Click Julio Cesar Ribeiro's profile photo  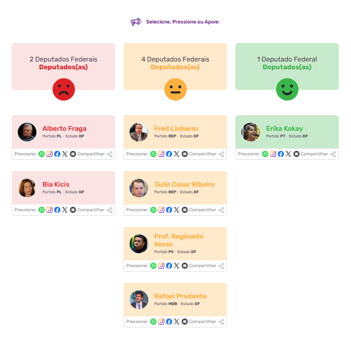[x=139, y=188]
